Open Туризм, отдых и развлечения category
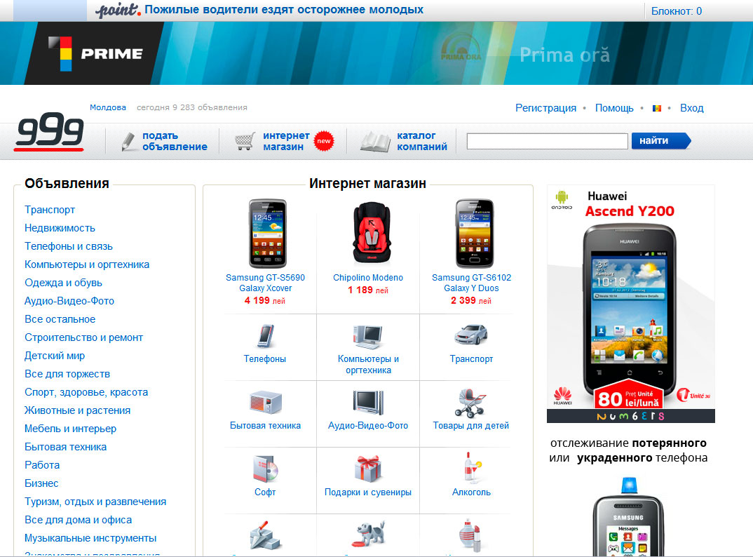Image resolution: width=753 pixels, height=557 pixels. pos(95,502)
